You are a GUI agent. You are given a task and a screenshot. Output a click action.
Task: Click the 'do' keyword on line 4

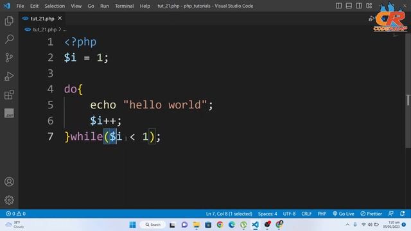[70, 89]
